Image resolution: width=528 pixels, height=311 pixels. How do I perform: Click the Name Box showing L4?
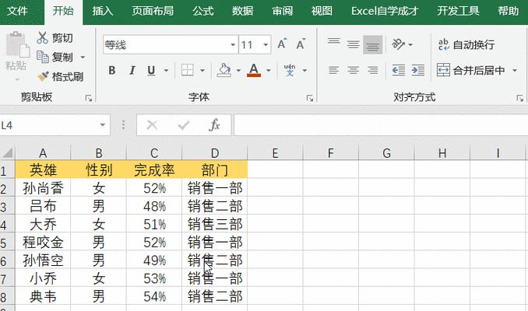(49, 125)
